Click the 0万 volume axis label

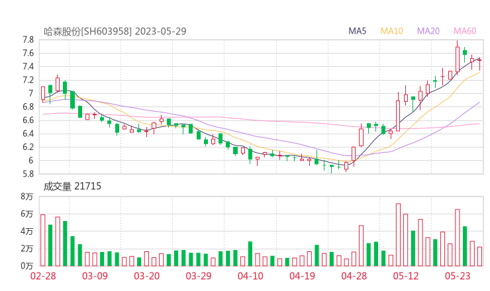pyautogui.click(x=27, y=266)
